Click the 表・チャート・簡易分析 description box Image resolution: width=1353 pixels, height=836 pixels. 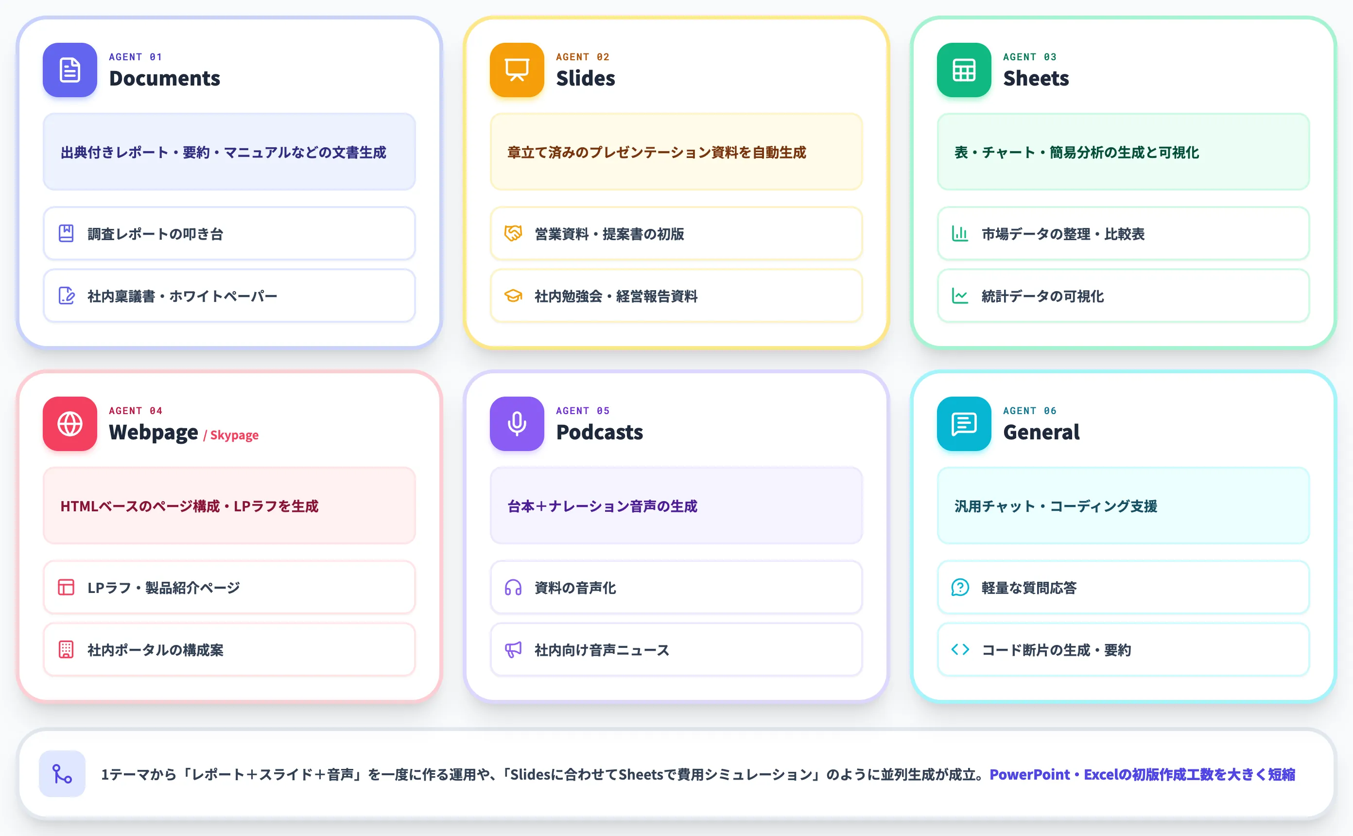point(1124,152)
